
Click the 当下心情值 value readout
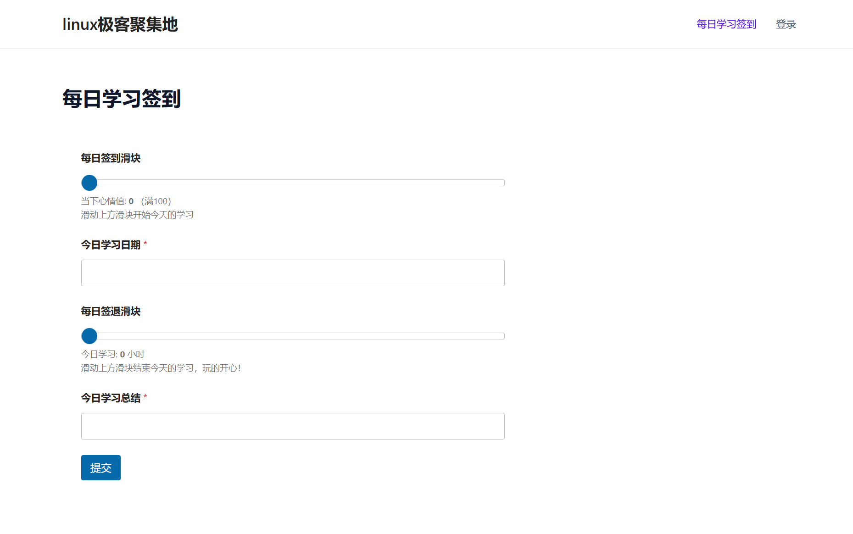click(107, 201)
